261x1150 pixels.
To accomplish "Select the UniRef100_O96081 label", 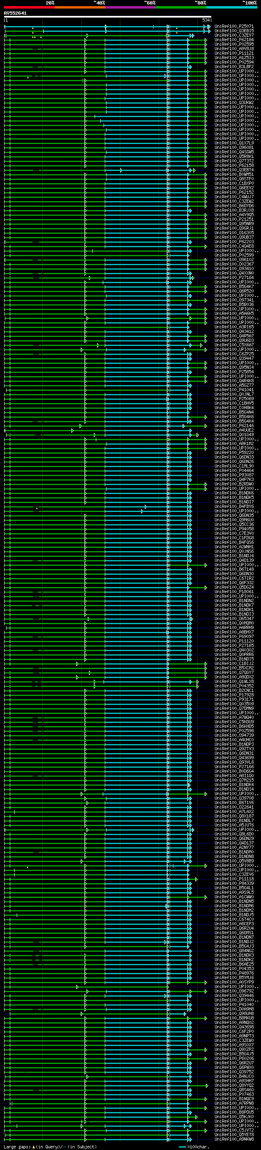I will [234, 147].
